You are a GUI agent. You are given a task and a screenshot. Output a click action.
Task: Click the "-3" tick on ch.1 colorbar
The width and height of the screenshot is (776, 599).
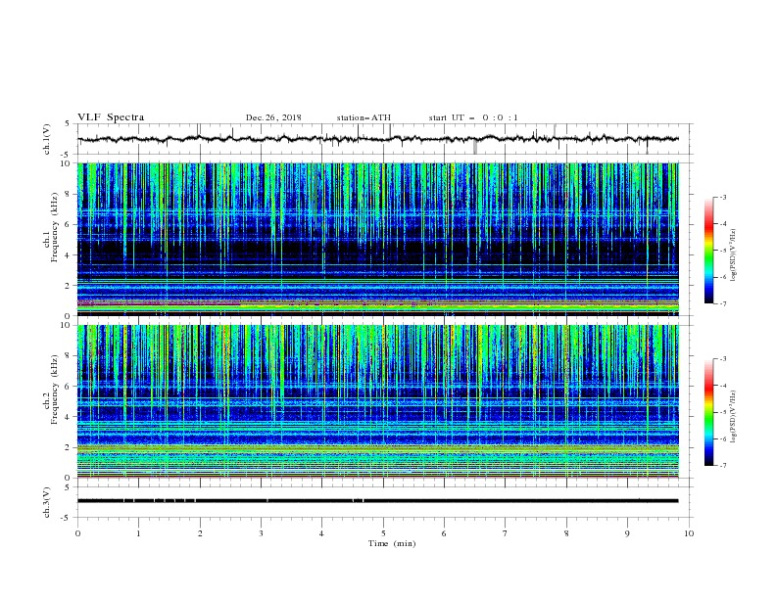723,197
